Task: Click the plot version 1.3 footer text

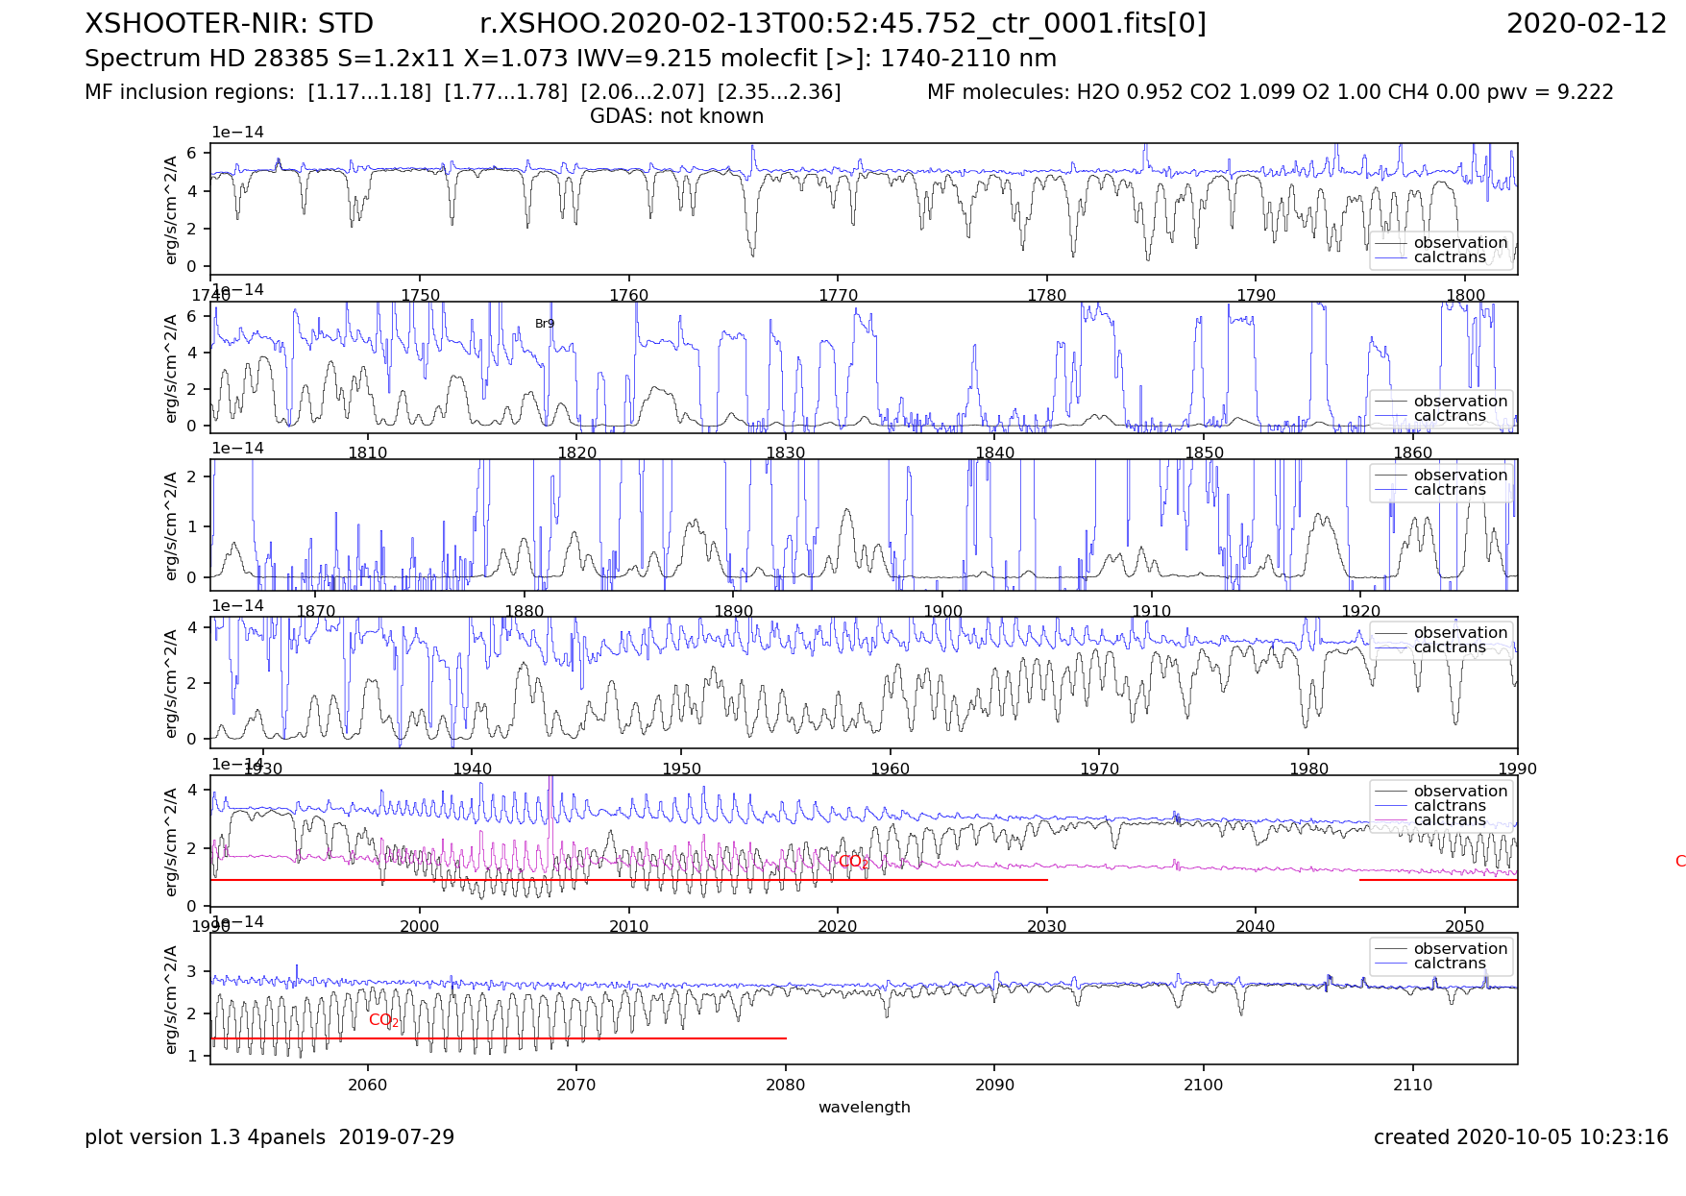Action: coord(269,1137)
